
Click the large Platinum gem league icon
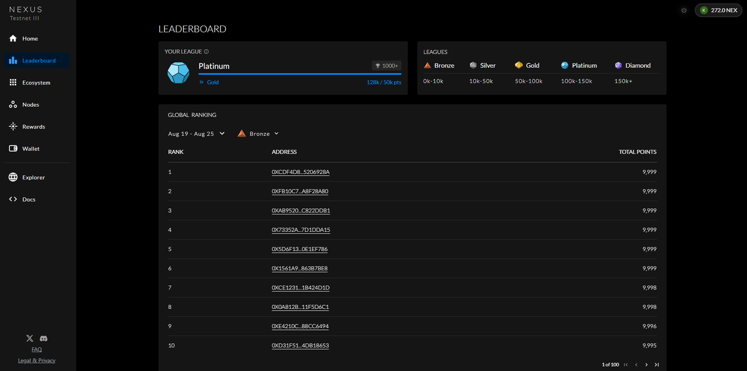179,73
